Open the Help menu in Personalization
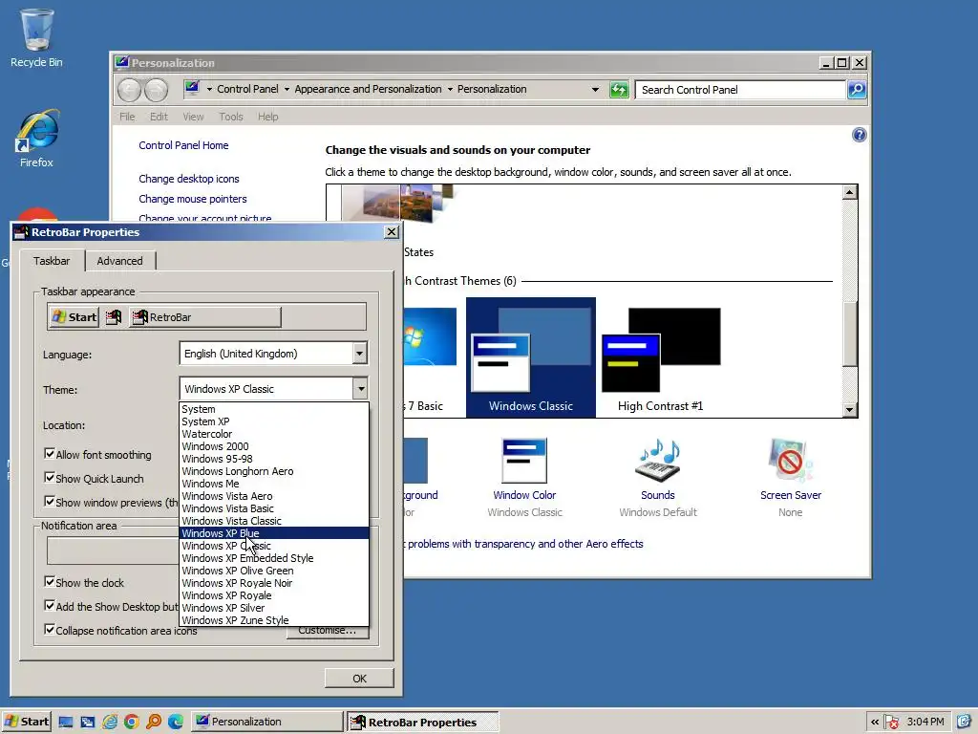Screen dimensions: 978x734 coord(268,117)
